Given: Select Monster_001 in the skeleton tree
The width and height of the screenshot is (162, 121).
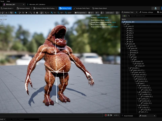Looking at the screenshot, I should [x=142, y=22].
